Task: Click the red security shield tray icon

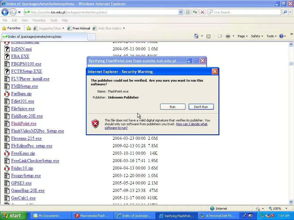Action: pos(273,216)
